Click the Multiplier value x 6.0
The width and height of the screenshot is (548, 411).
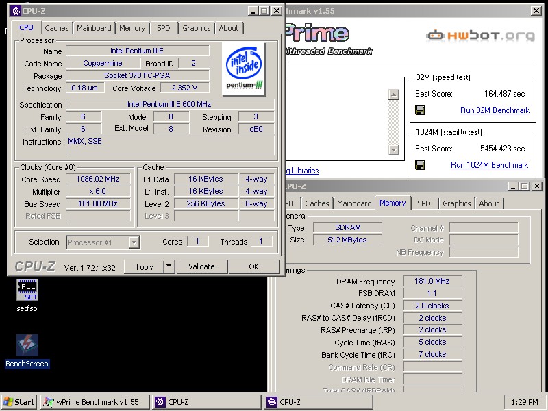point(98,192)
